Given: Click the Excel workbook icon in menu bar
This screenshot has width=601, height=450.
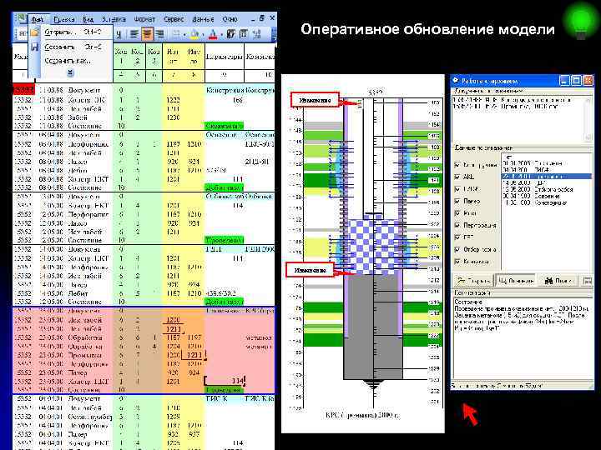Looking at the screenshot, I should 21,18.
